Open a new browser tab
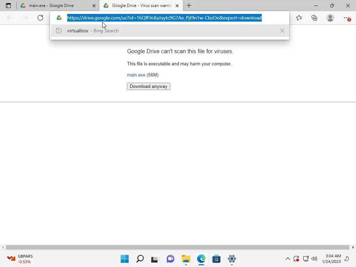Image resolution: width=356 pixels, height=267 pixels. [x=189, y=6]
